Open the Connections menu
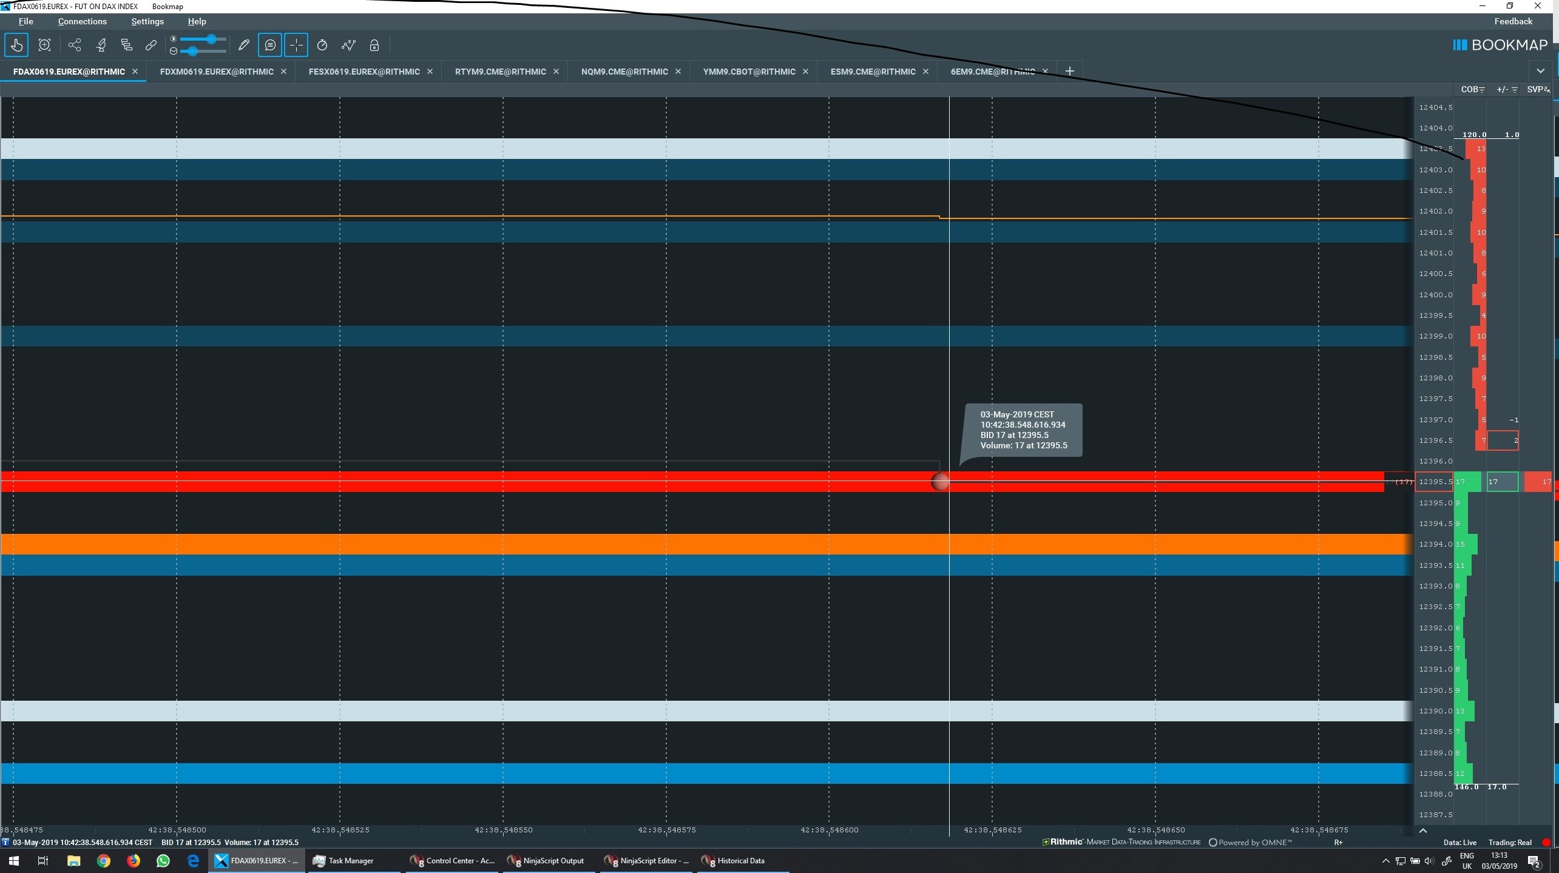The width and height of the screenshot is (1559, 873). coord(83,21)
